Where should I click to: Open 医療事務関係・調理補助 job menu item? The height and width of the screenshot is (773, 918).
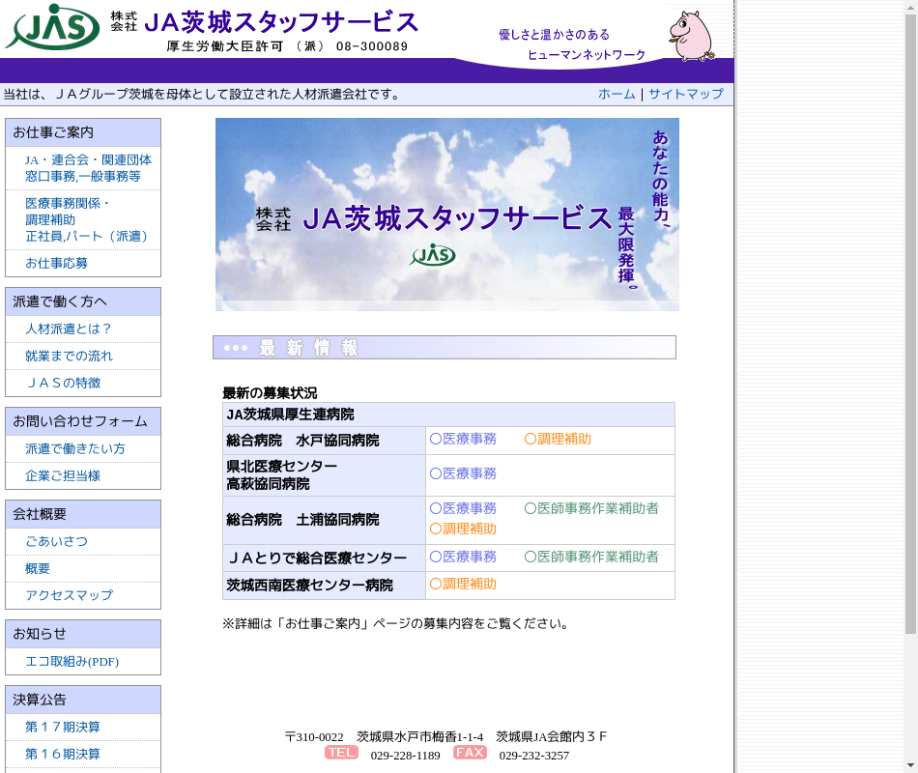[86, 220]
